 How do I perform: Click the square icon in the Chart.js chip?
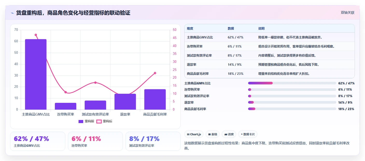pyautogui.click(x=188, y=134)
